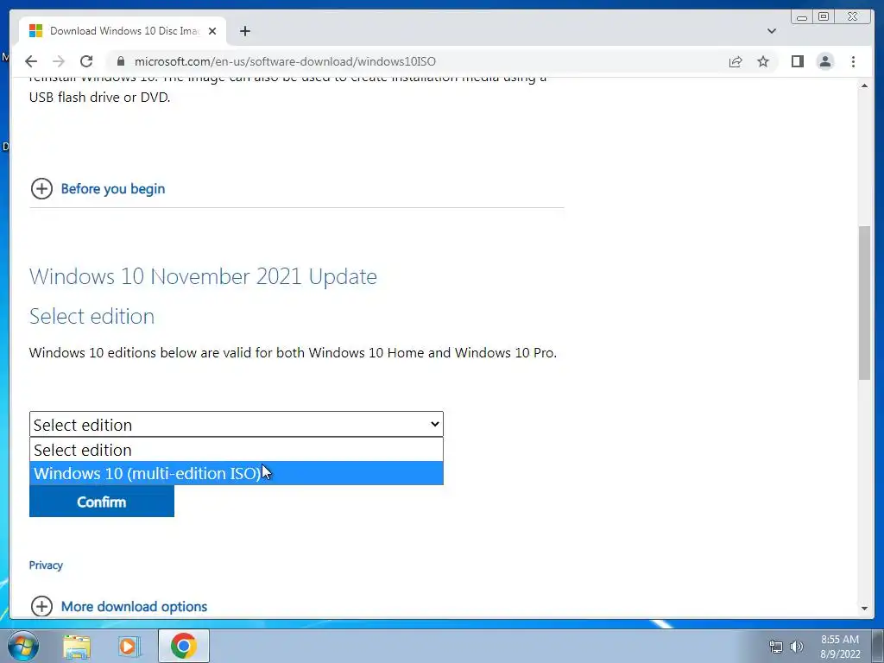The height and width of the screenshot is (663, 884).
Task: Click the Confirm button
Action: (x=102, y=502)
